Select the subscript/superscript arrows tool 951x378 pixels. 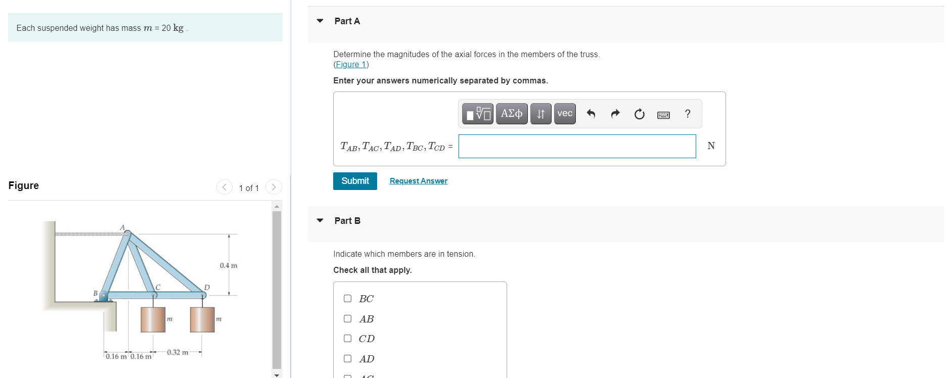pyautogui.click(x=540, y=114)
